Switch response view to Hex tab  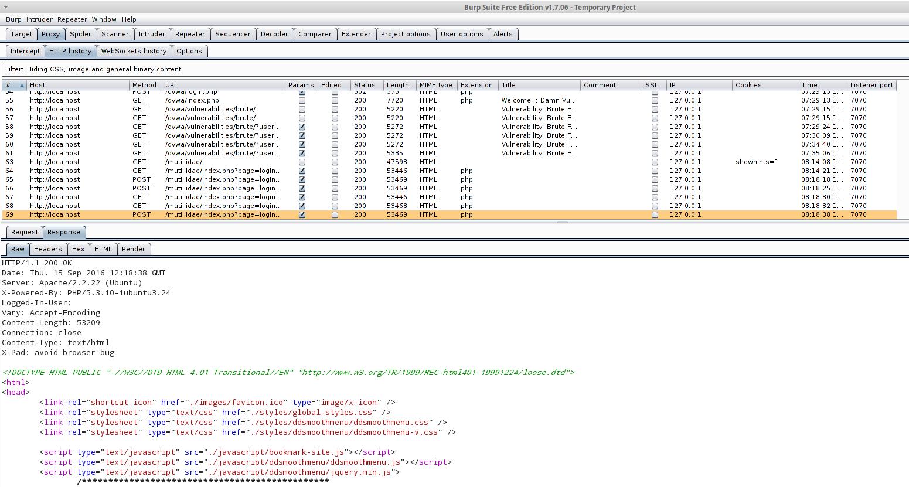[x=78, y=249]
